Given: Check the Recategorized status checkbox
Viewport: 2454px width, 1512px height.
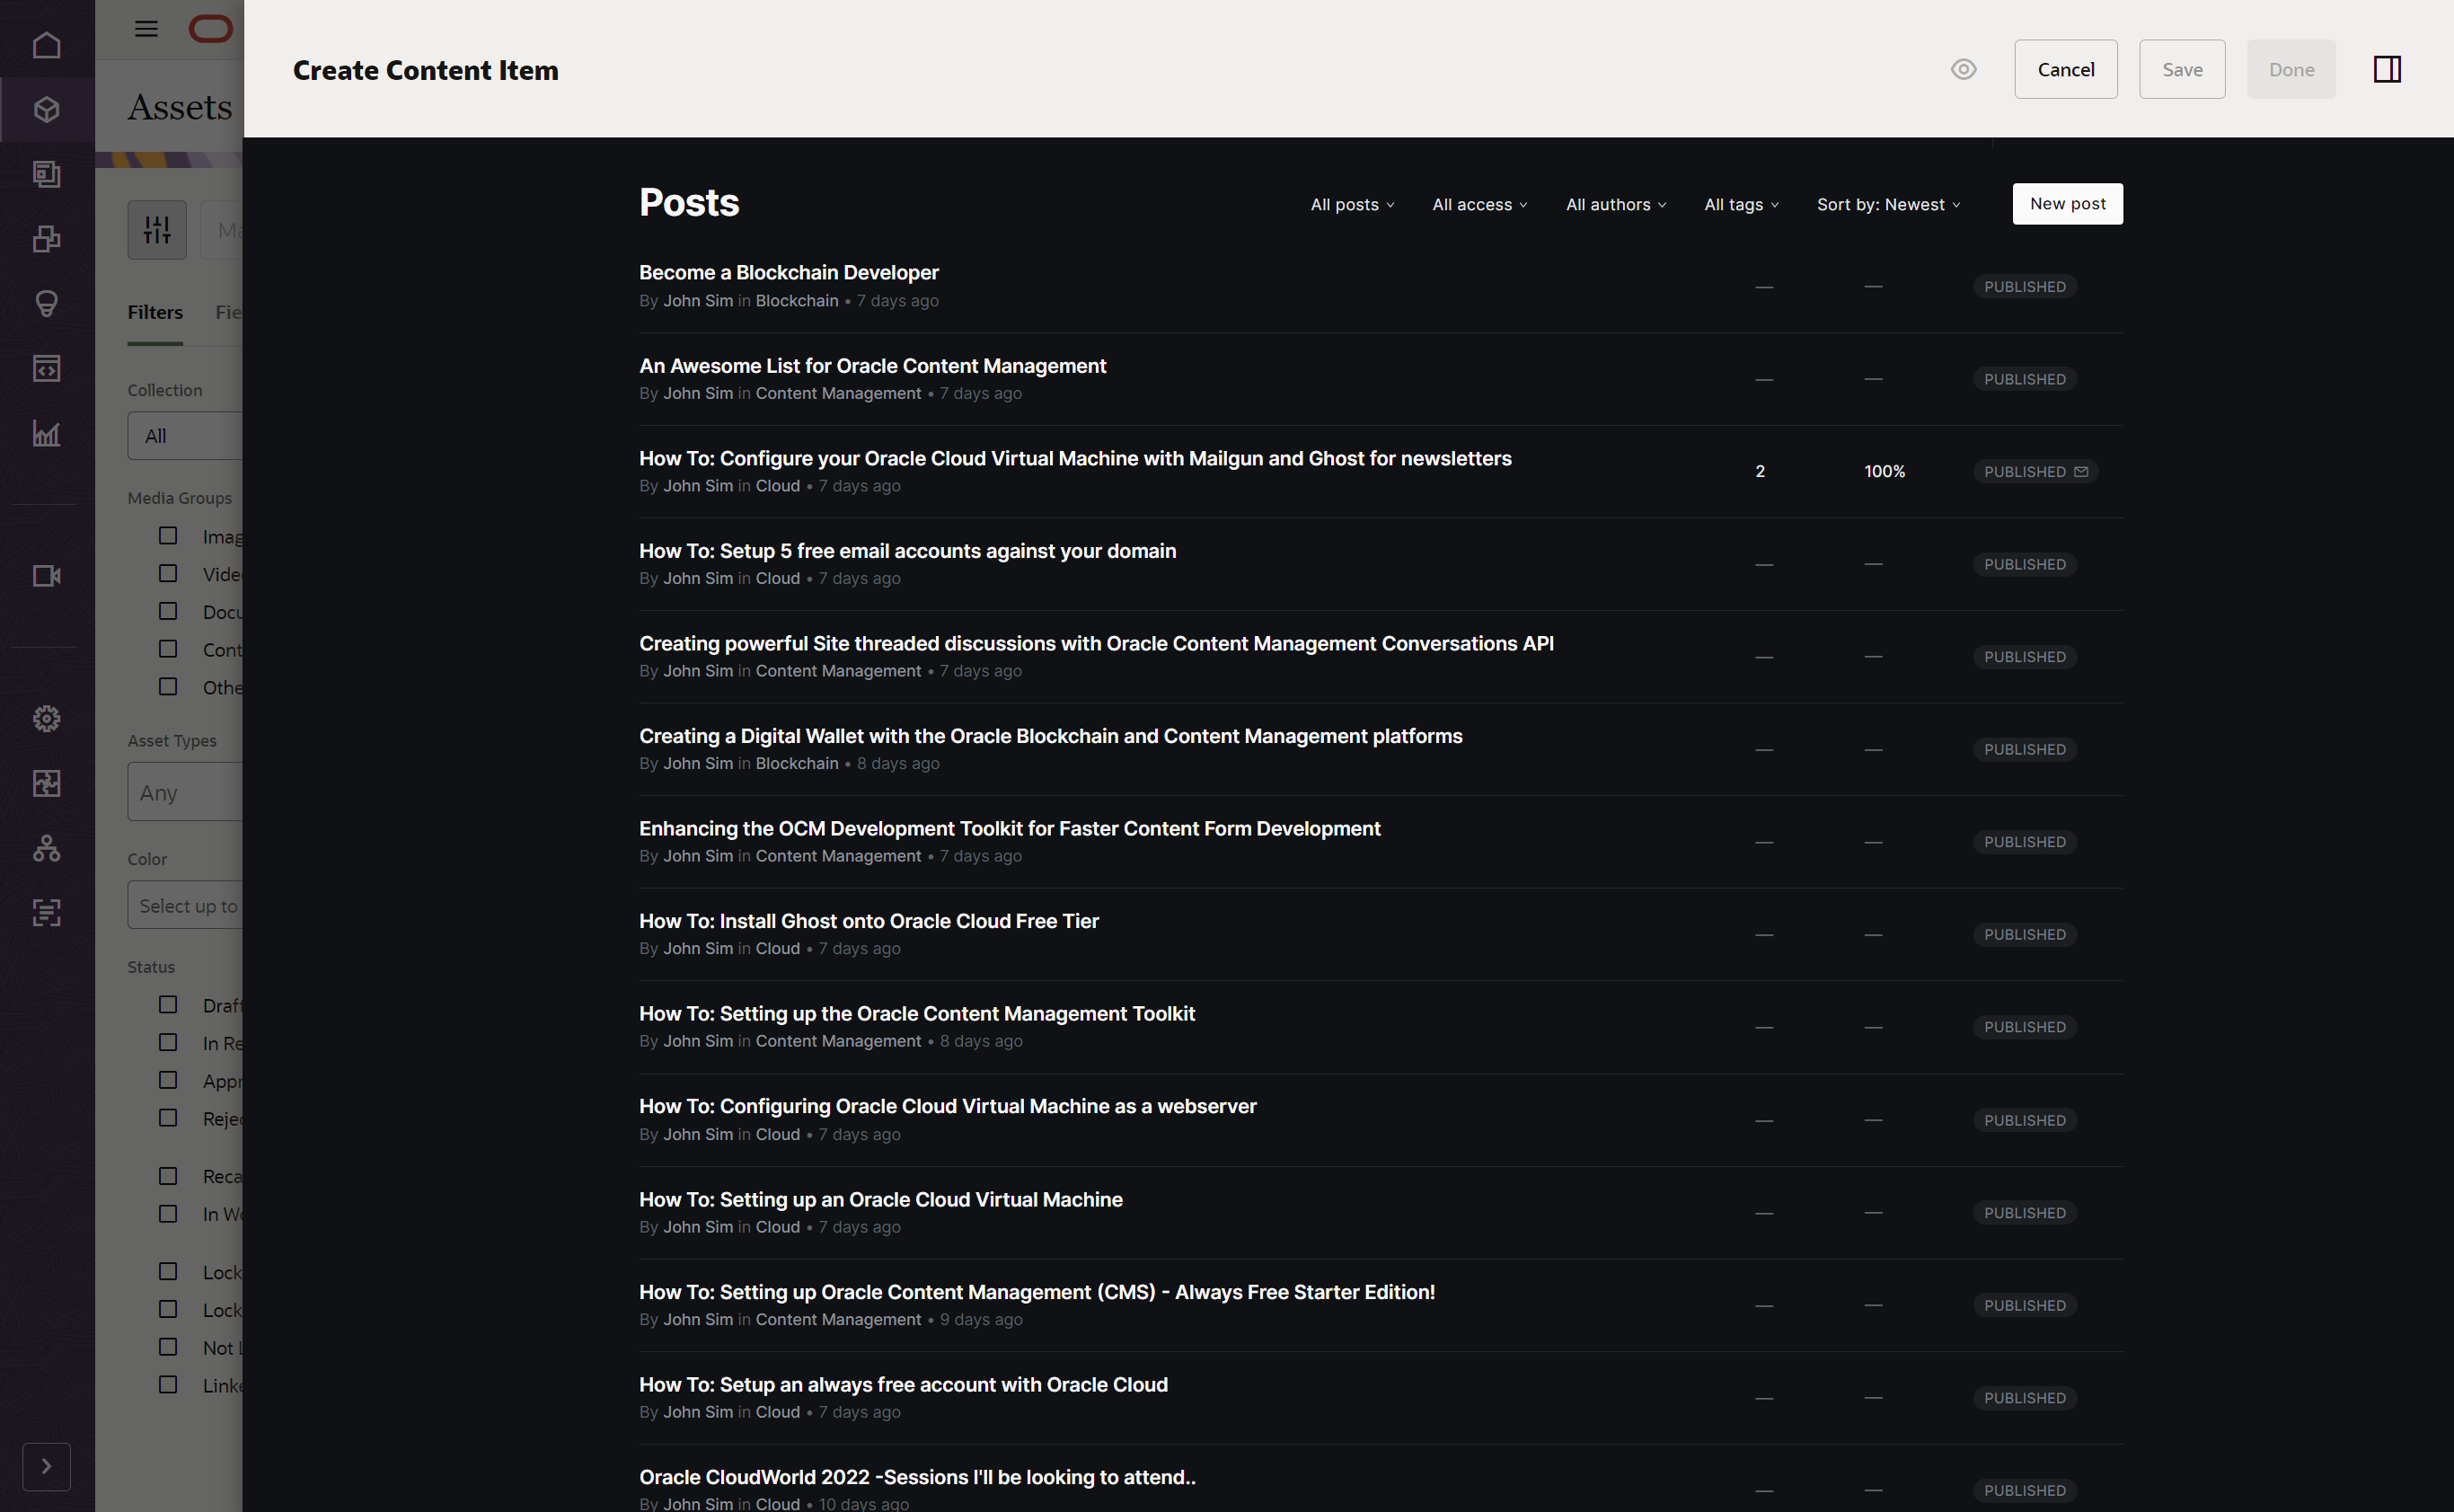Looking at the screenshot, I should coord(168,1176).
